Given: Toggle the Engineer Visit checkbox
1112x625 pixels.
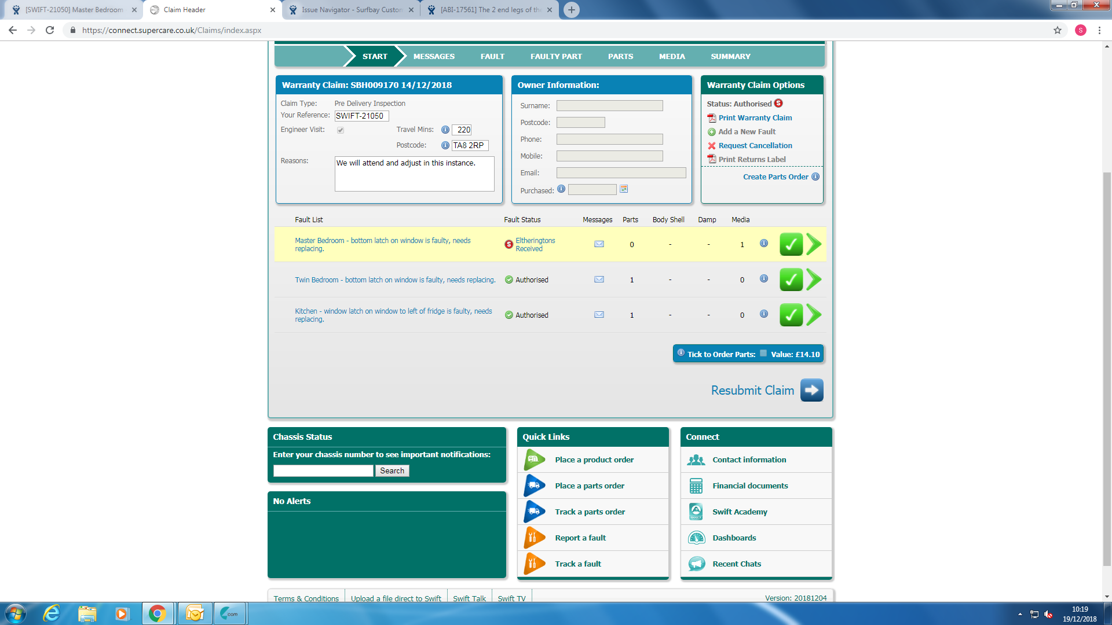Looking at the screenshot, I should tap(341, 130).
